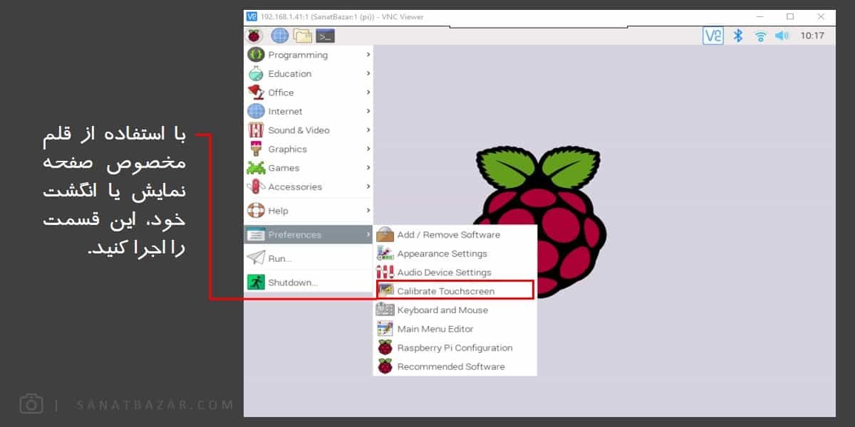Open Recommended Software

click(455, 367)
